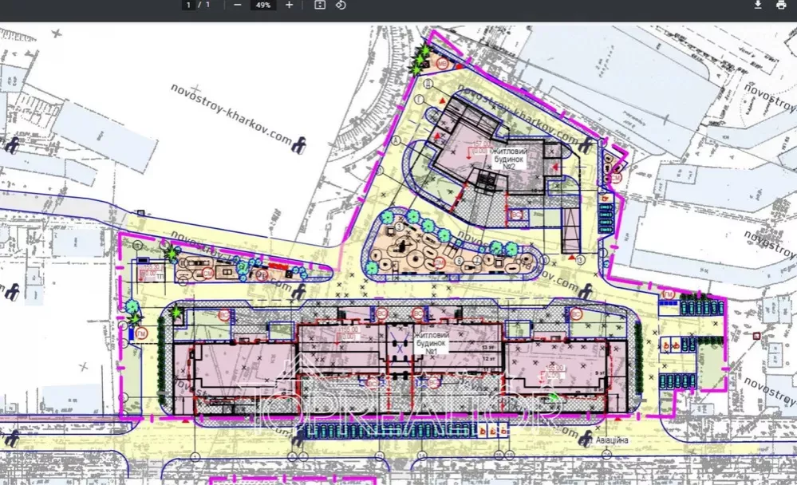Zoom in using the plus button
Image resolution: width=797 pixels, height=485 pixels.
[289, 5]
